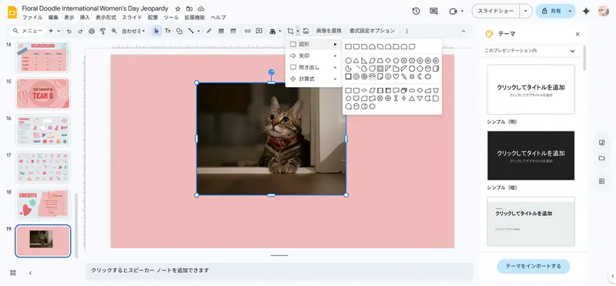Expand the このプレゼンテーション内 section
616x286 pixels.
(572, 51)
